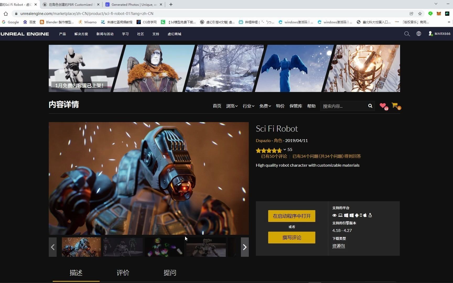Click the Unreal Engine logo

coord(25,34)
